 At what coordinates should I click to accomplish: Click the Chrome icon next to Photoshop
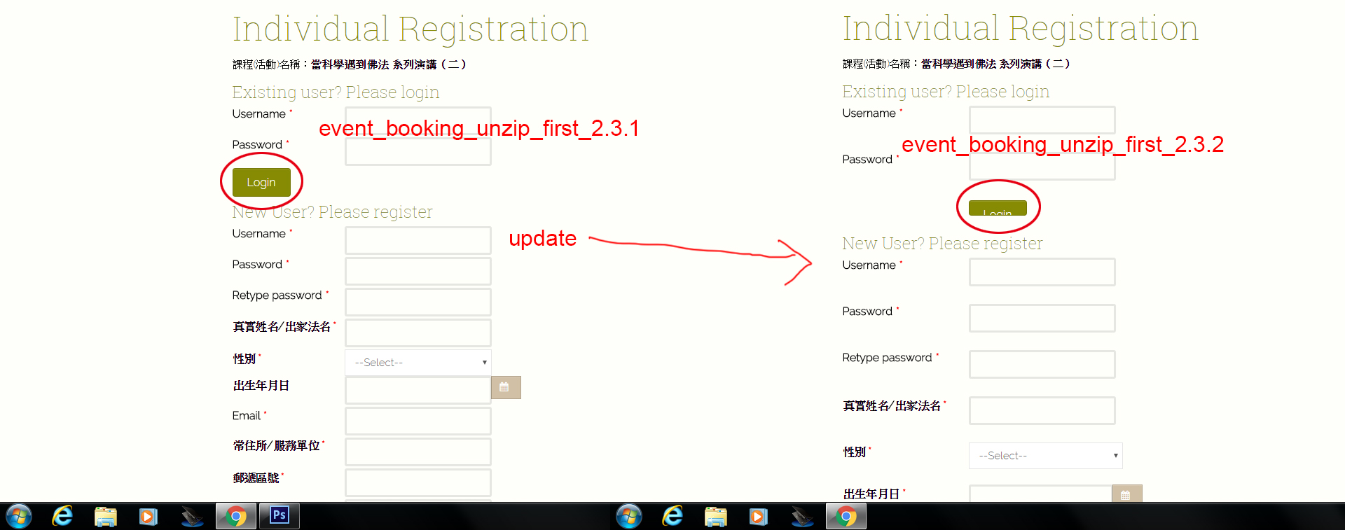[x=236, y=517]
